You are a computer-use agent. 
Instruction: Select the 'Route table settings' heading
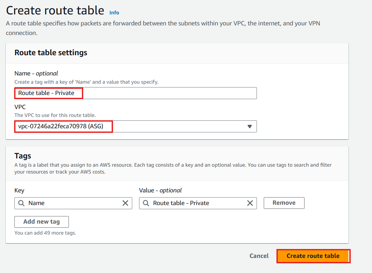pyautogui.click(x=51, y=52)
